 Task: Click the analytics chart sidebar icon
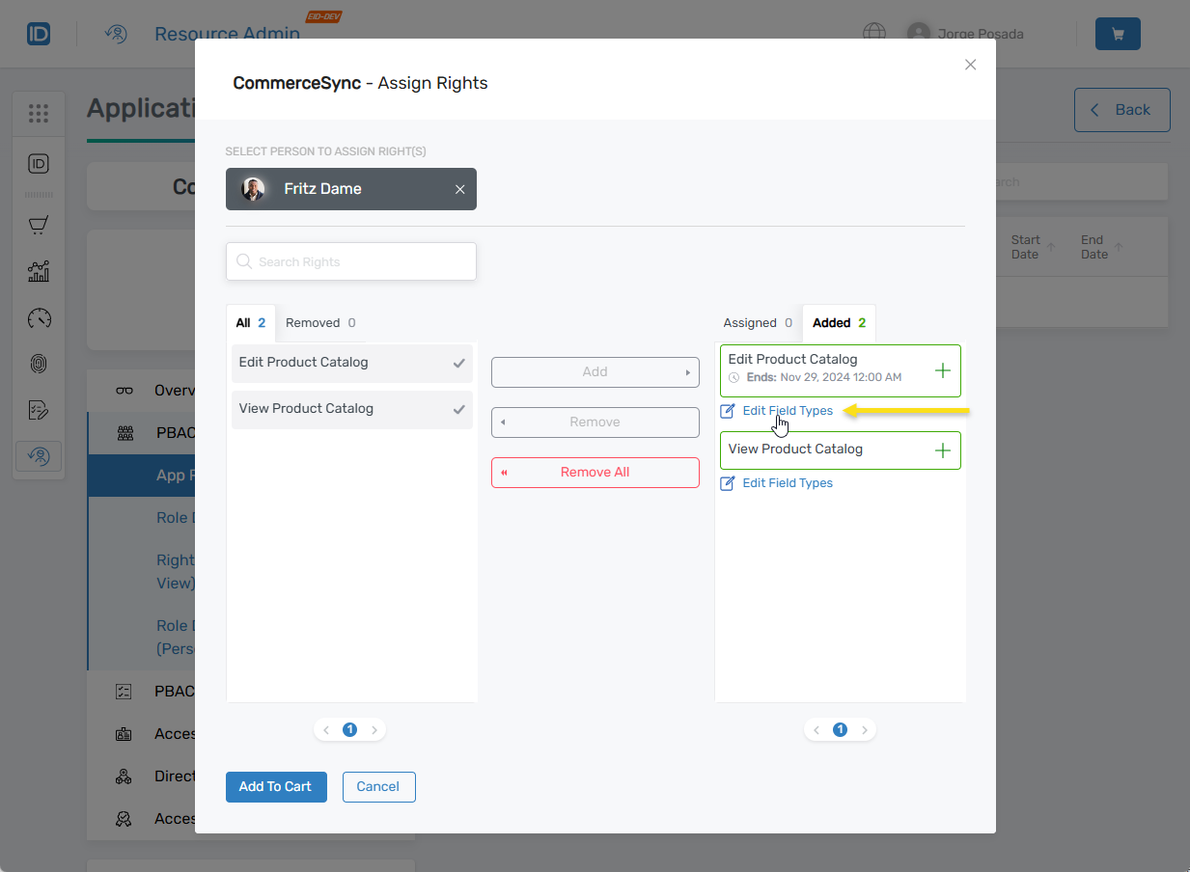point(39,271)
